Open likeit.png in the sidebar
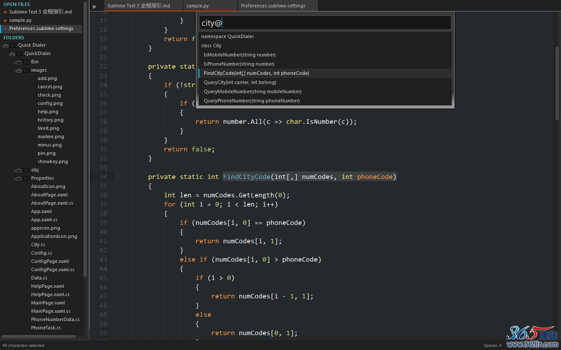The height and width of the screenshot is (350, 561). click(48, 129)
